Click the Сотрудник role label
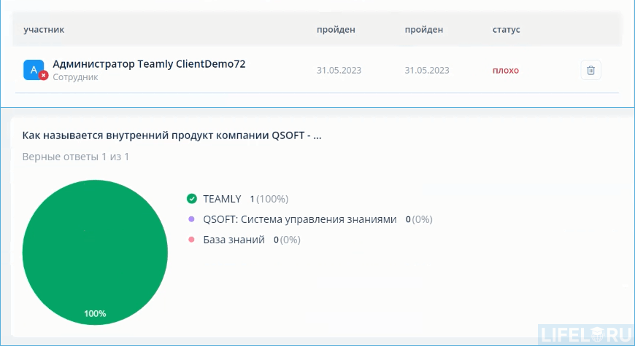Screen dimensions: 635x346 [x=75, y=77]
